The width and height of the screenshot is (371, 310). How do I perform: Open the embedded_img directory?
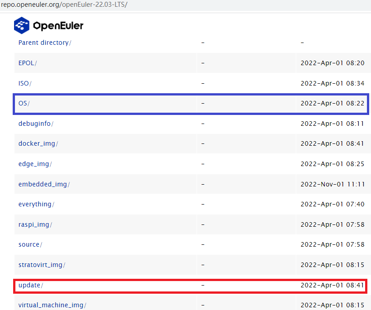click(x=42, y=184)
